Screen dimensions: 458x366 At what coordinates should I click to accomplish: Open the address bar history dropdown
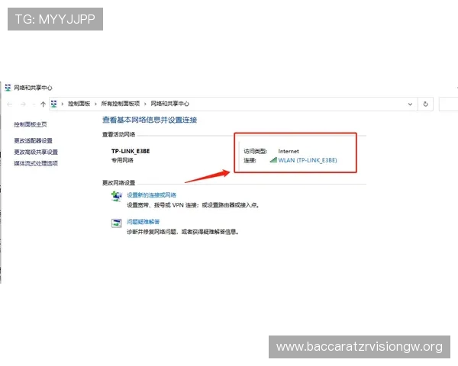(x=410, y=104)
